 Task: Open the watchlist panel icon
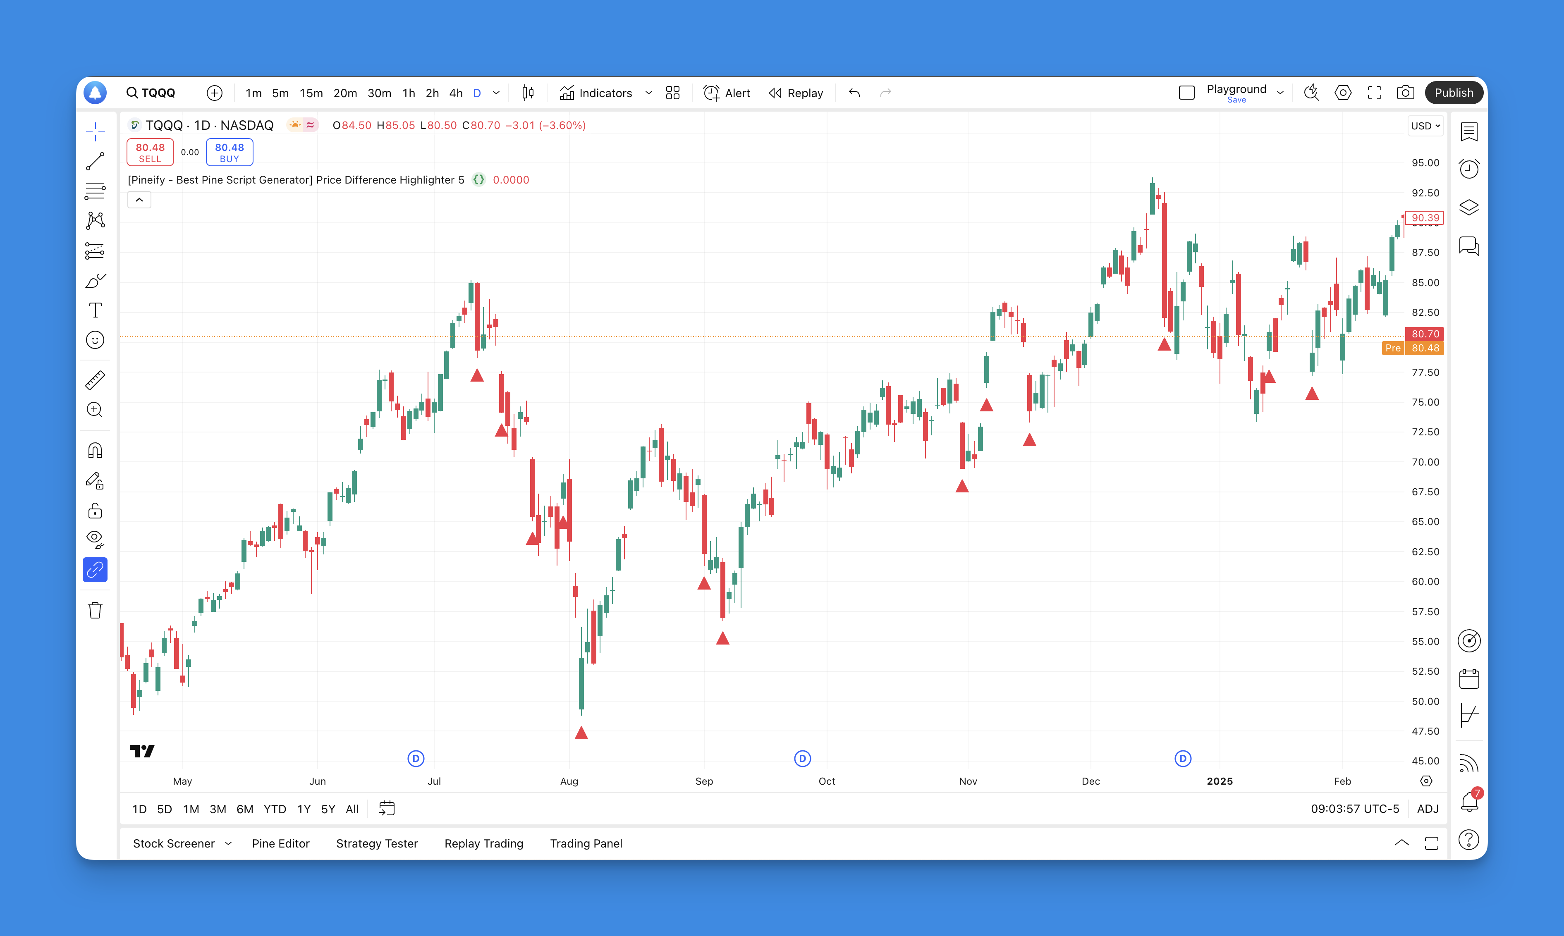tap(1469, 132)
